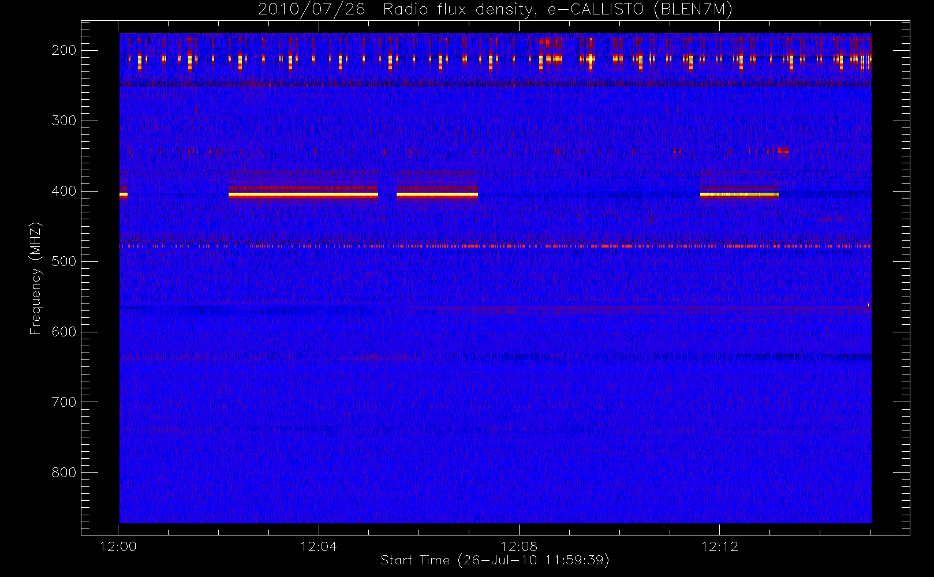This screenshot has height=577, width=934.
Task: Click the 500 frequency tick label
Action: 64,261
